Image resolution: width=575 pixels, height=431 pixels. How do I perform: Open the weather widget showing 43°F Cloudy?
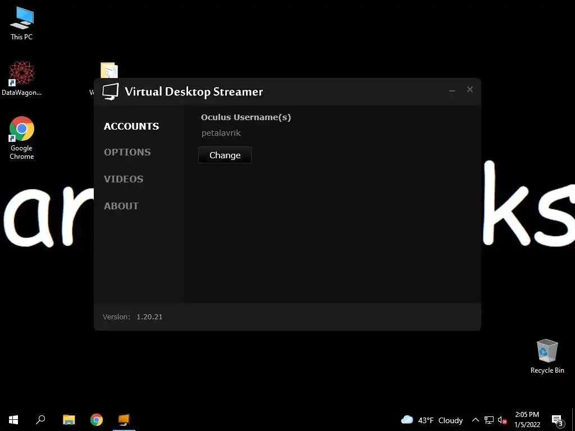click(432, 420)
